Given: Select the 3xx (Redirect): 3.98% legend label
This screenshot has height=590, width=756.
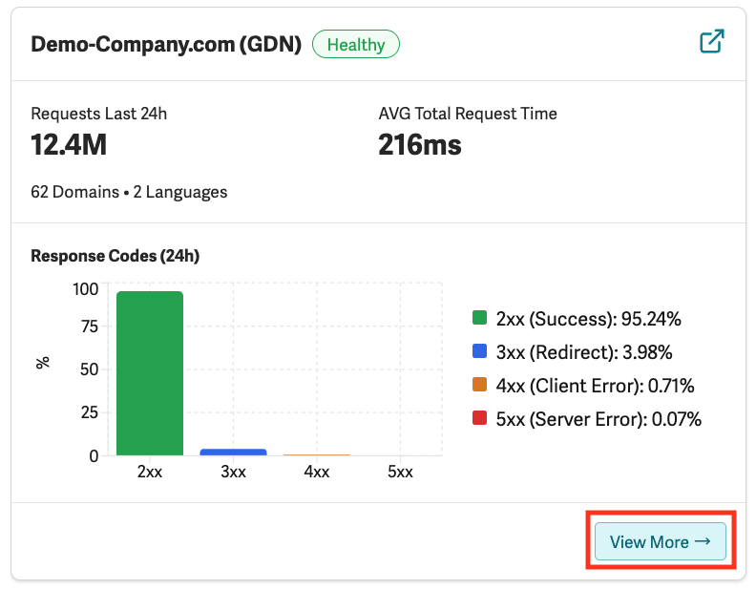Looking at the screenshot, I should [583, 352].
